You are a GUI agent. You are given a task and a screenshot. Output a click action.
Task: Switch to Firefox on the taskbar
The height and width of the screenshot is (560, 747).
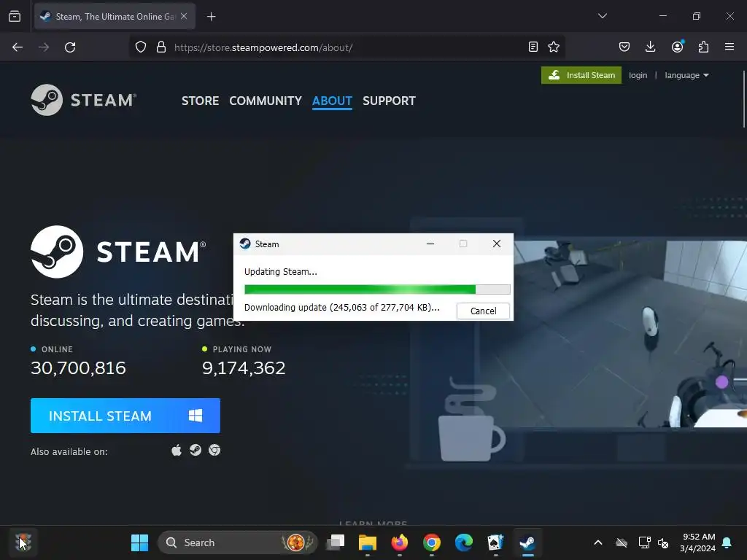(x=399, y=542)
